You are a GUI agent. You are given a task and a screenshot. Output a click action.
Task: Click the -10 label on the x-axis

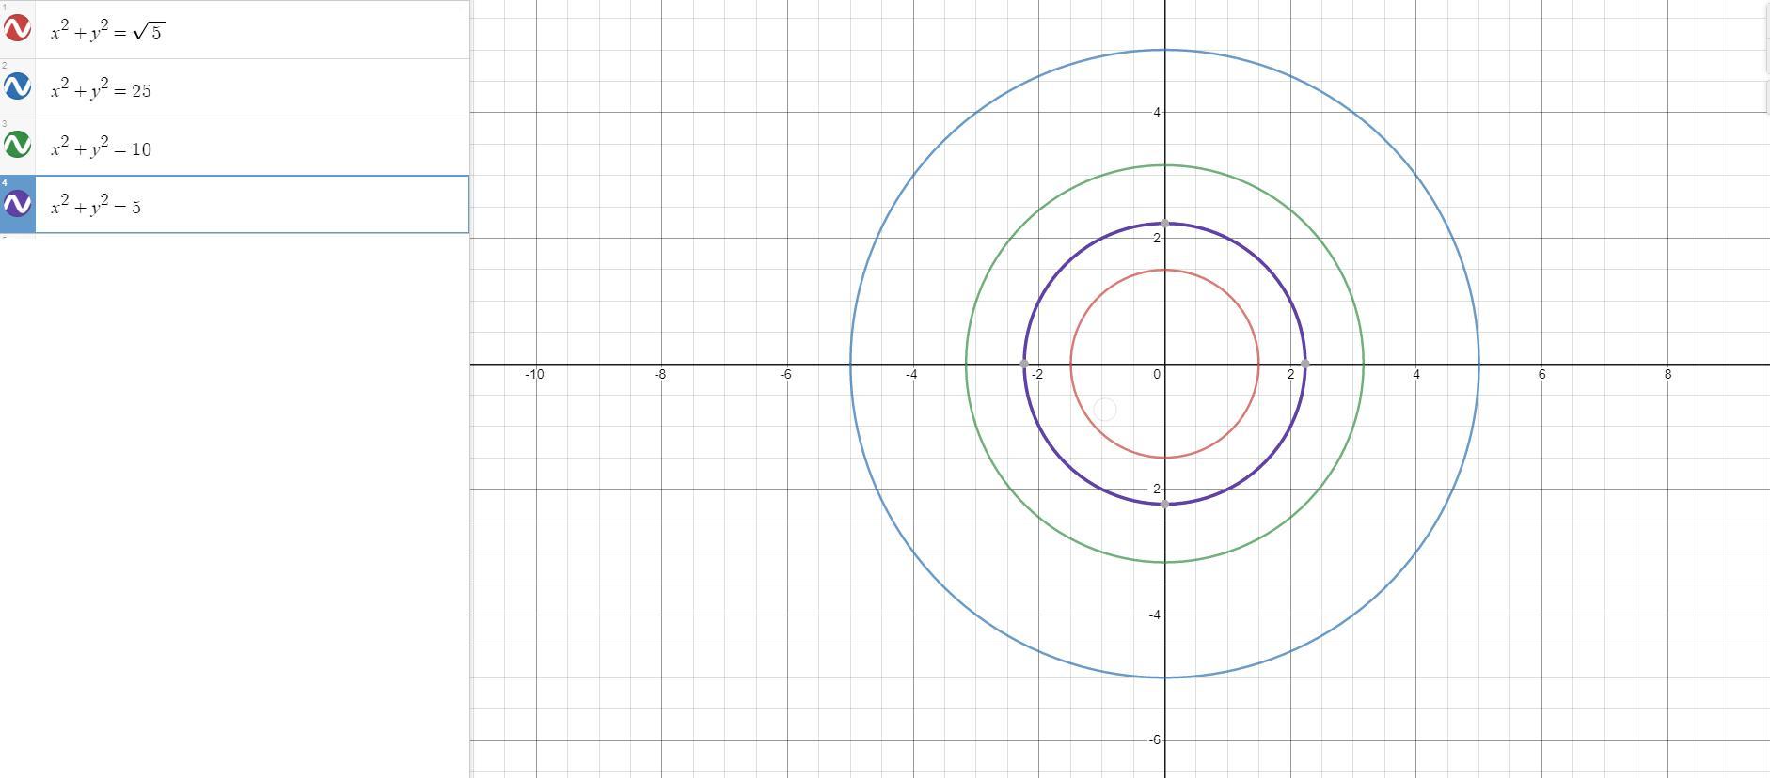tap(534, 374)
